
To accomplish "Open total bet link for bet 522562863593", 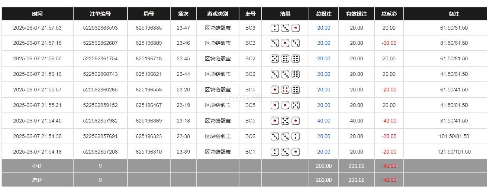I will tap(323, 28).
